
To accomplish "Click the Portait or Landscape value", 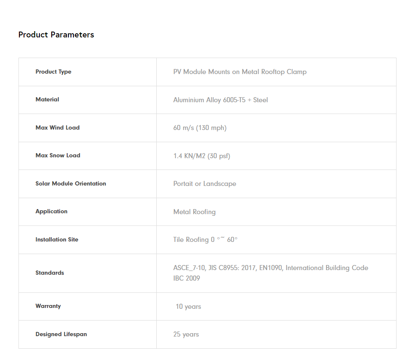I will (205, 184).
